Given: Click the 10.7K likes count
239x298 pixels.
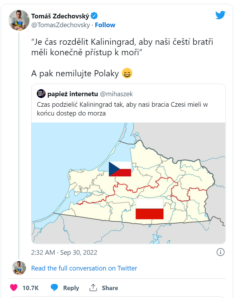Looking at the screenshot, I should pyautogui.click(x=30, y=288).
